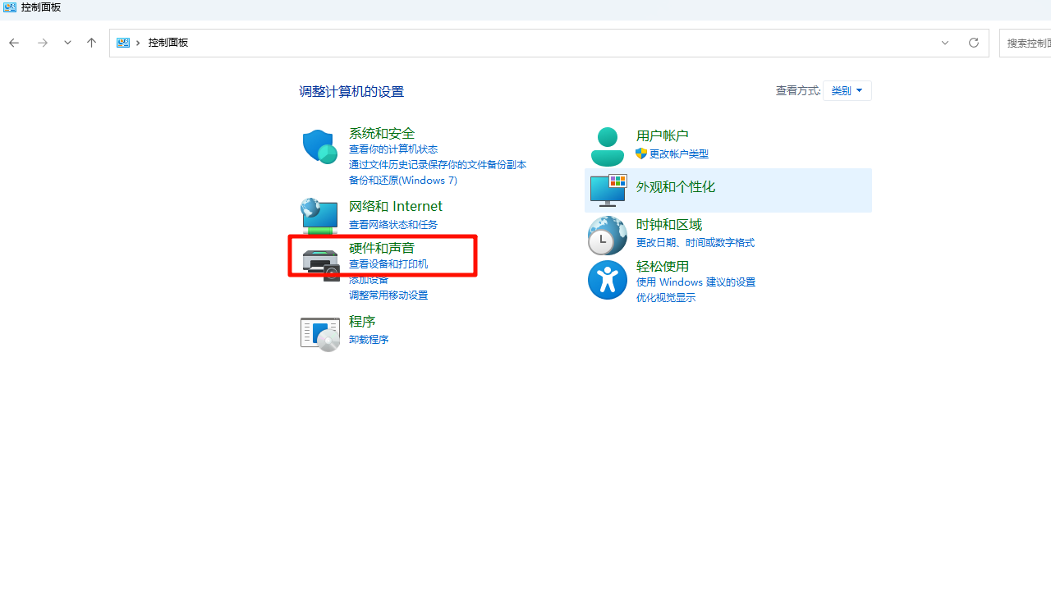
Task: Open the recent locations dropdown arrow
Action: (x=67, y=43)
